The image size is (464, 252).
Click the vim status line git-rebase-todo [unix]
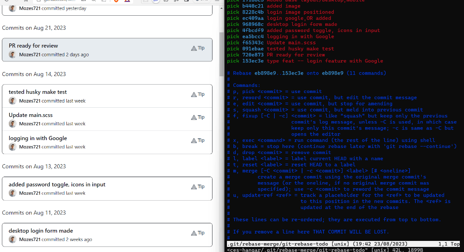(343, 244)
